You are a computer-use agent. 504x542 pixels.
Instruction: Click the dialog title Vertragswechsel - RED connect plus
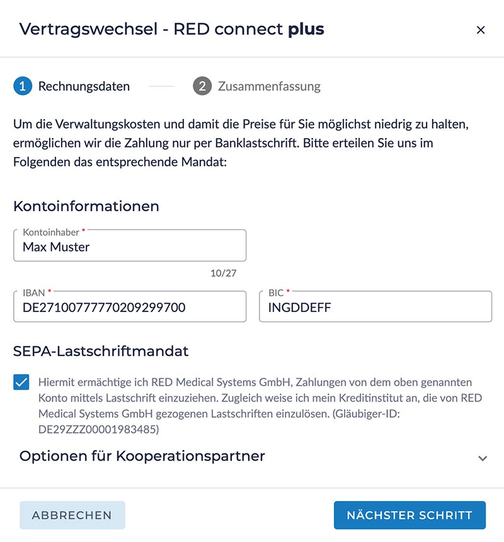pos(171,29)
